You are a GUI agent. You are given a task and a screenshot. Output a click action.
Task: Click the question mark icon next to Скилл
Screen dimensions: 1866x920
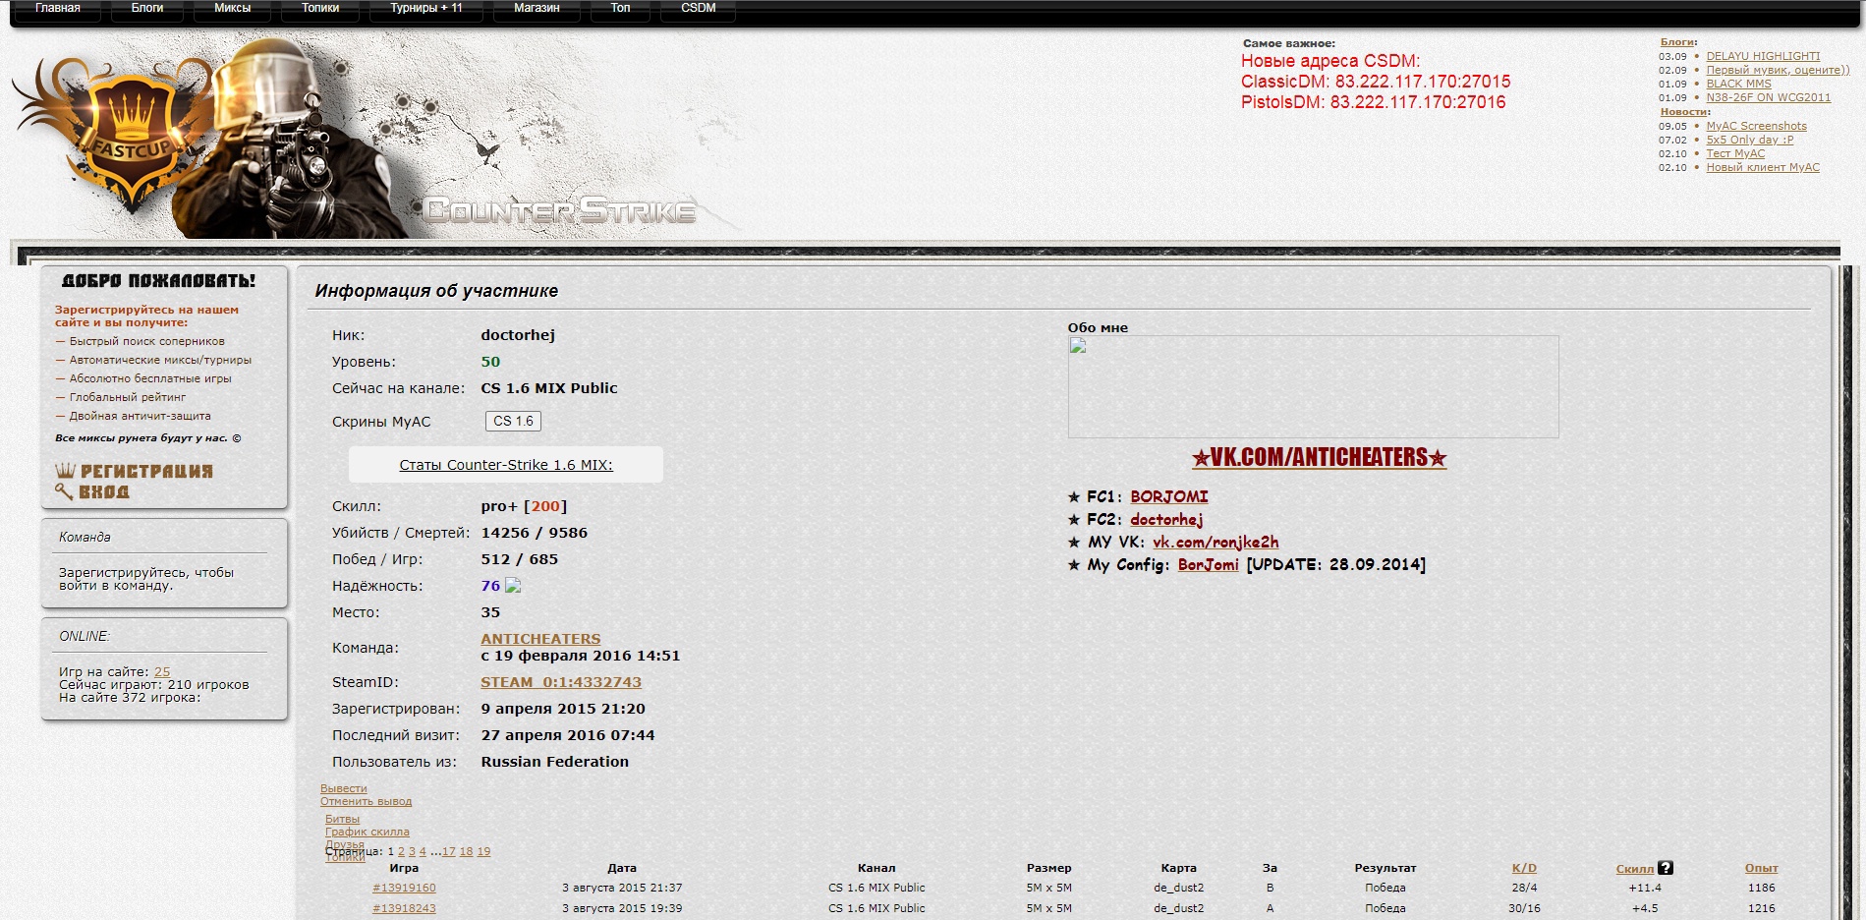click(x=1665, y=868)
